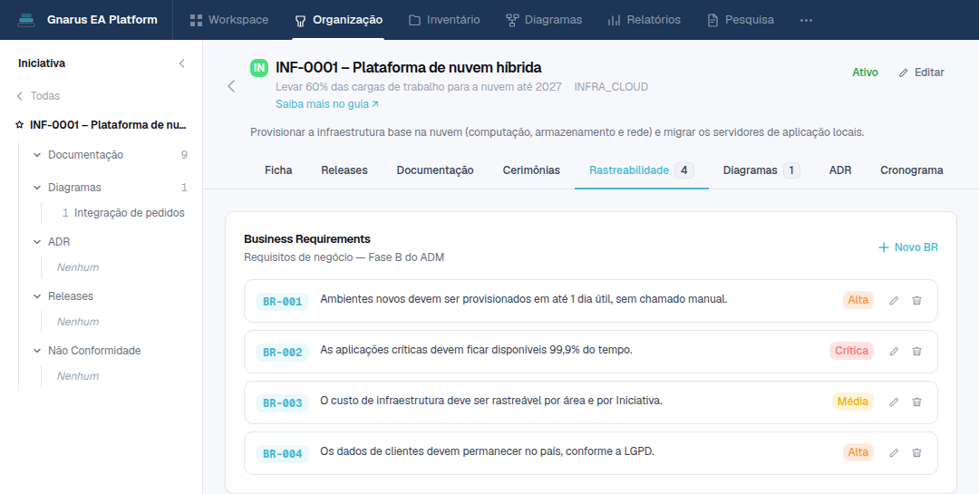Viewport: 979px width, 494px height.
Task: Switch to the Documentação tab
Action: [x=435, y=170]
